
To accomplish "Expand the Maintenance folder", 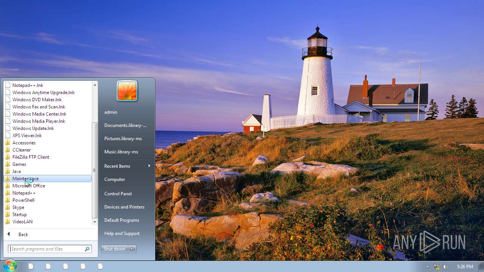I will click(x=48, y=179).
